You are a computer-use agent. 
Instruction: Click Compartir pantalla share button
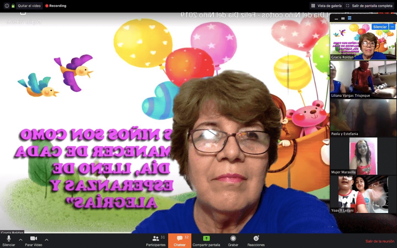pos(206,241)
